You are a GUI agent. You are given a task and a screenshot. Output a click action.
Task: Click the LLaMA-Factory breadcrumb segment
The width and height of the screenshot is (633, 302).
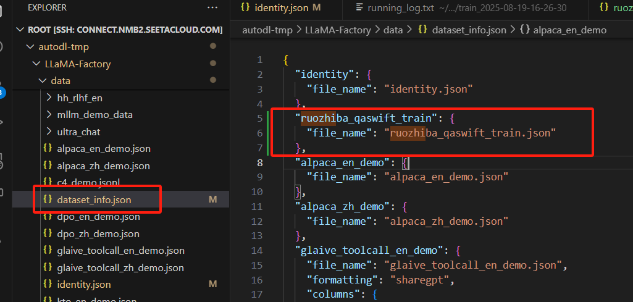click(x=337, y=30)
